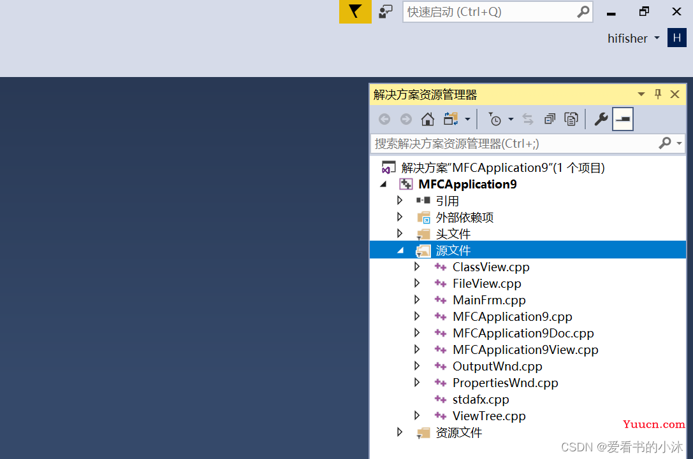The image size is (693, 459).
Task: Click the Quick Launch search box
Action: pyautogui.click(x=498, y=12)
